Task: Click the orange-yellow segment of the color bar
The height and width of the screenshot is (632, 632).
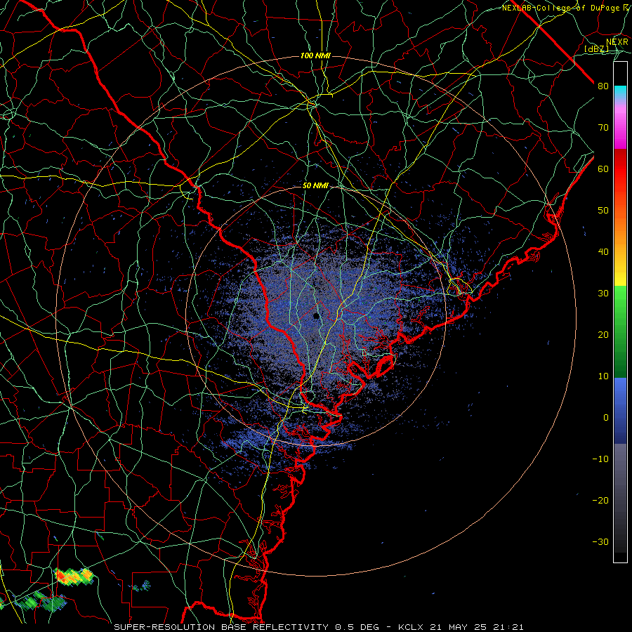Action: tap(620, 246)
